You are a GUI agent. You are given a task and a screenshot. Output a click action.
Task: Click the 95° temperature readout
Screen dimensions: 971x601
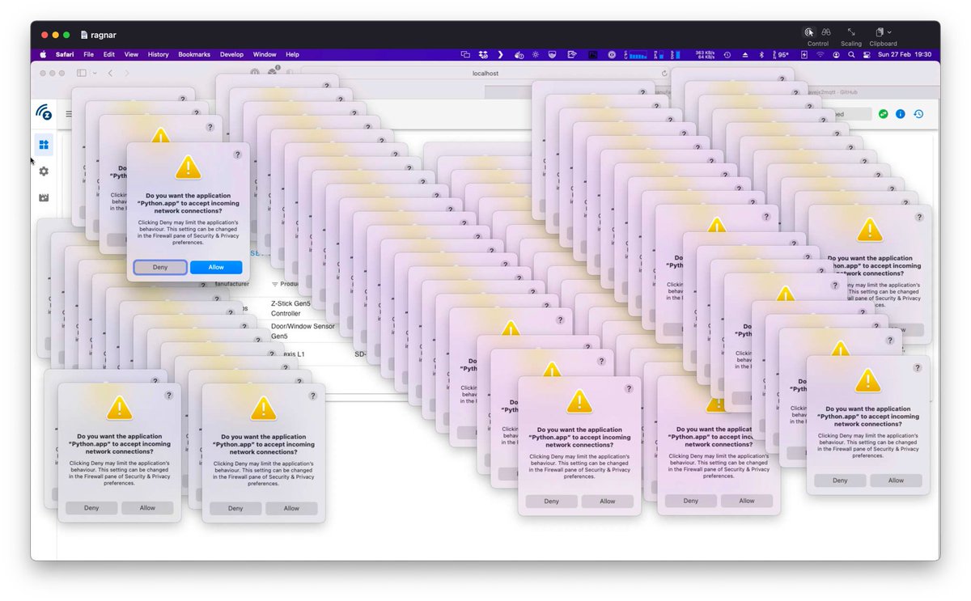[x=780, y=54]
